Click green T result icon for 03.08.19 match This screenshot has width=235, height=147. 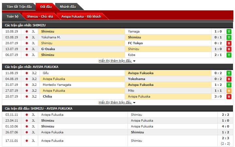point(229,37)
